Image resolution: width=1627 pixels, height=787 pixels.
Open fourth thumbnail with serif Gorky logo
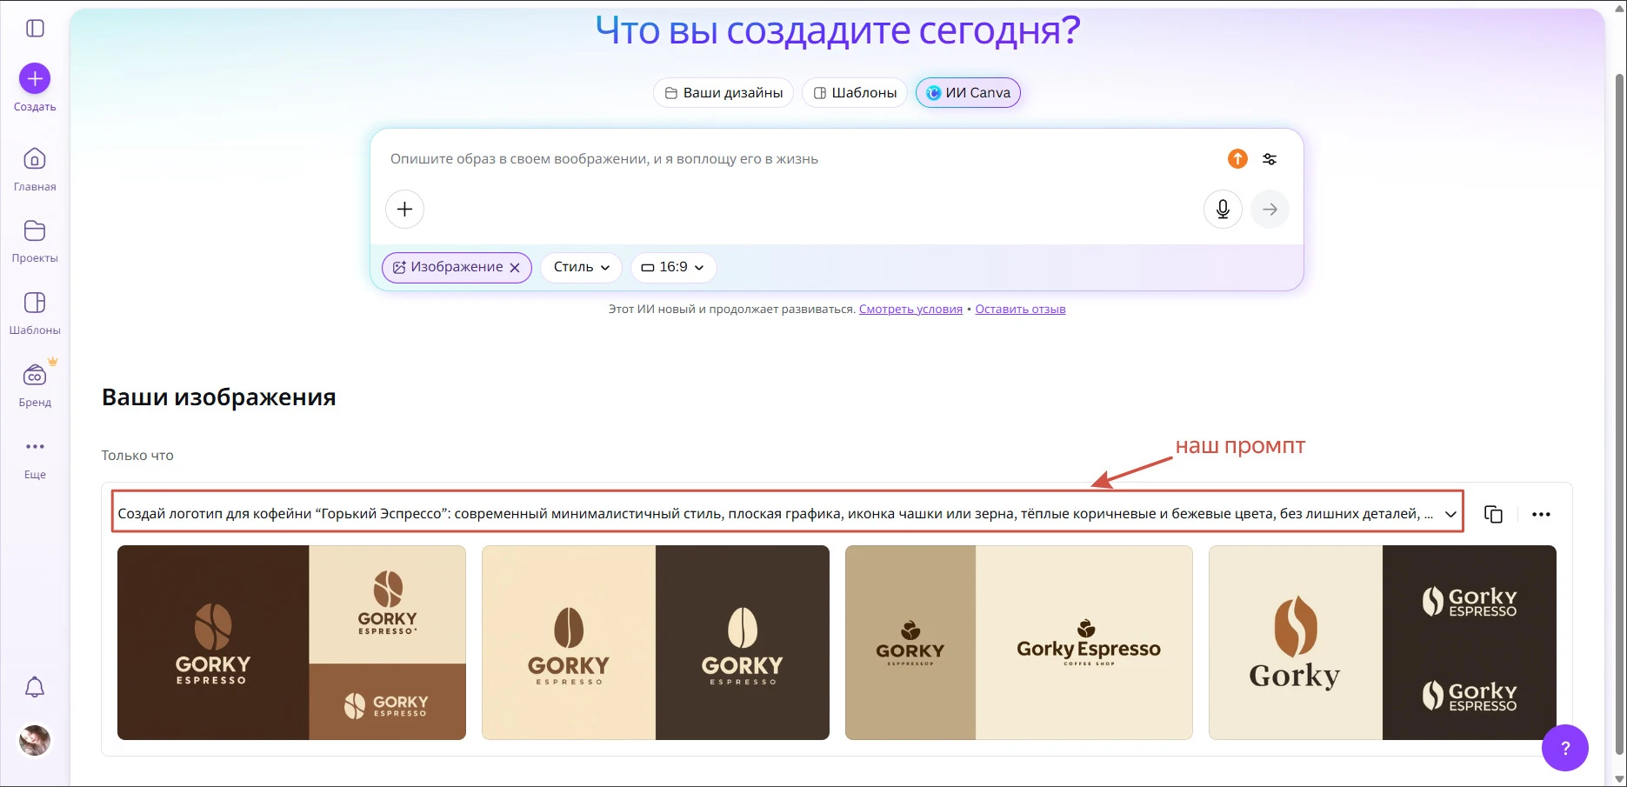[1383, 643]
